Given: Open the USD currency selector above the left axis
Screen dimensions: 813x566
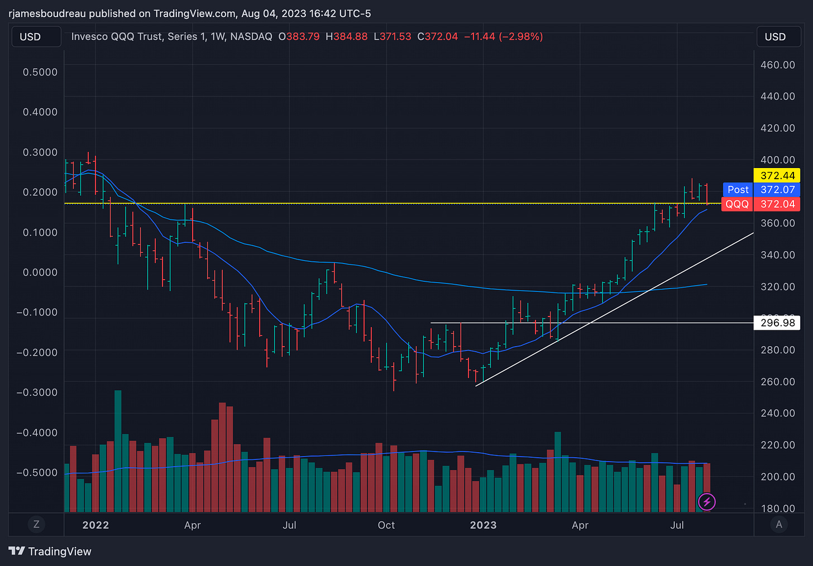Looking at the screenshot, I should (x=36, y=37).
